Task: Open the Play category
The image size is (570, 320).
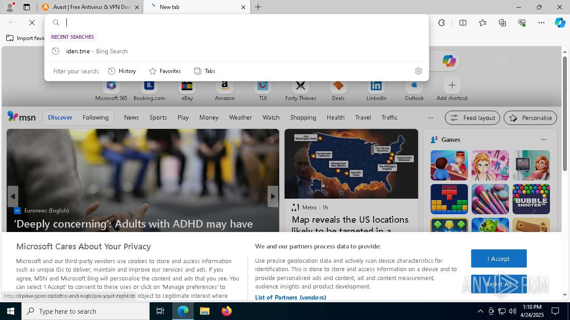Action: pos(183,117)
